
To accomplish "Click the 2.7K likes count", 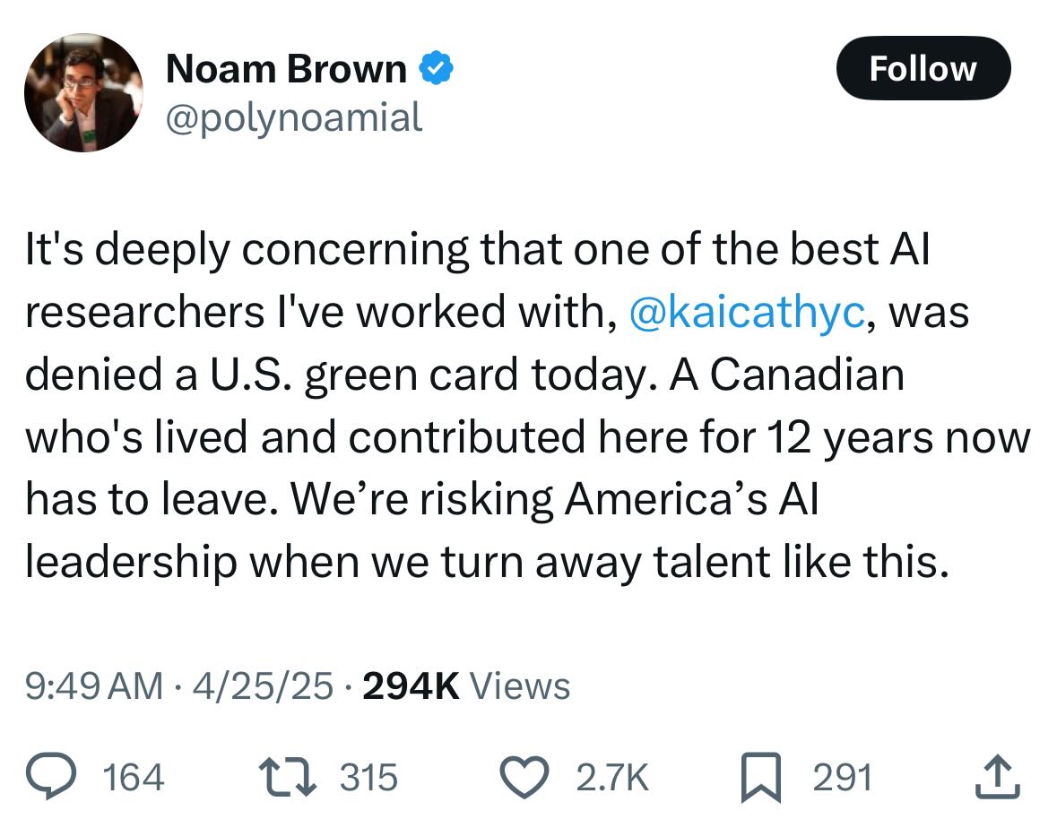I will click(612, 777).
